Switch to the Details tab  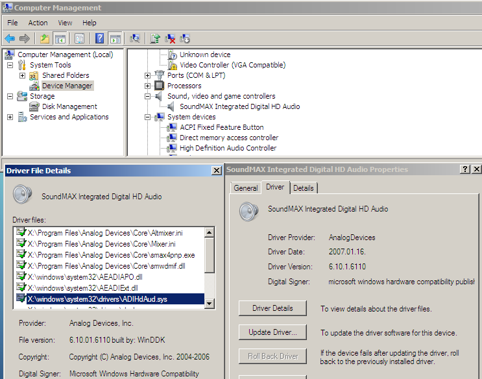pos(303,188)
